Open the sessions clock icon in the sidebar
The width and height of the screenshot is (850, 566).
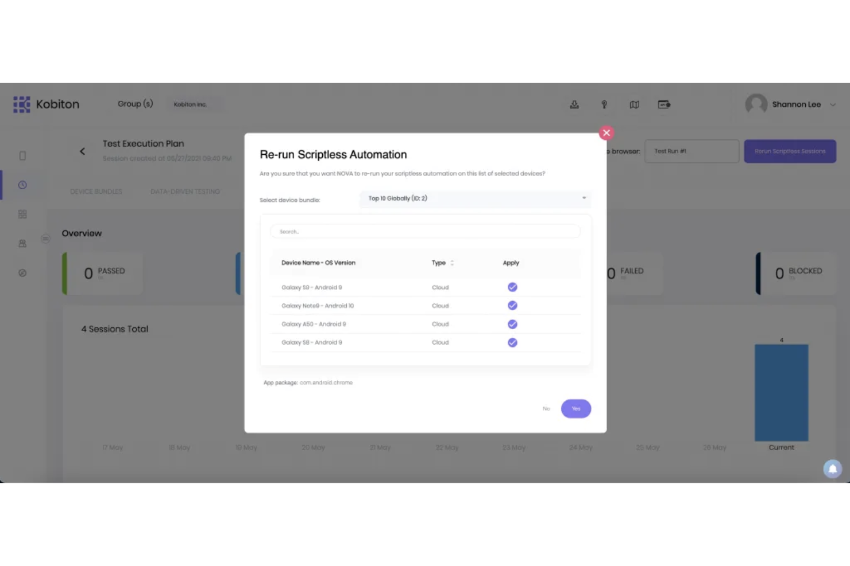pyautogui.click(x=22, y=185)
